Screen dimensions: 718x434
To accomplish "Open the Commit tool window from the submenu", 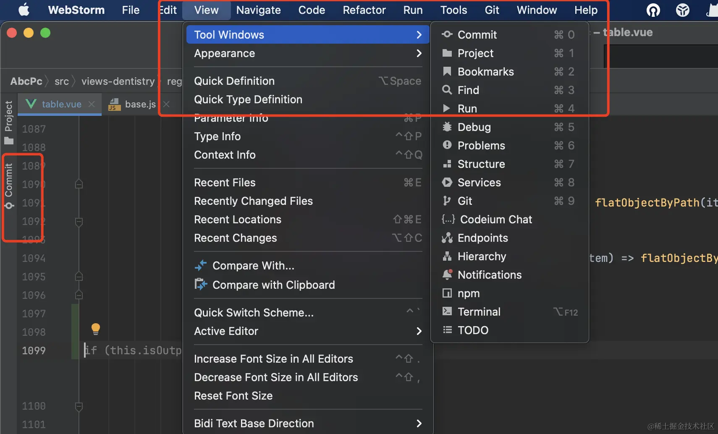I will point(477,34).
